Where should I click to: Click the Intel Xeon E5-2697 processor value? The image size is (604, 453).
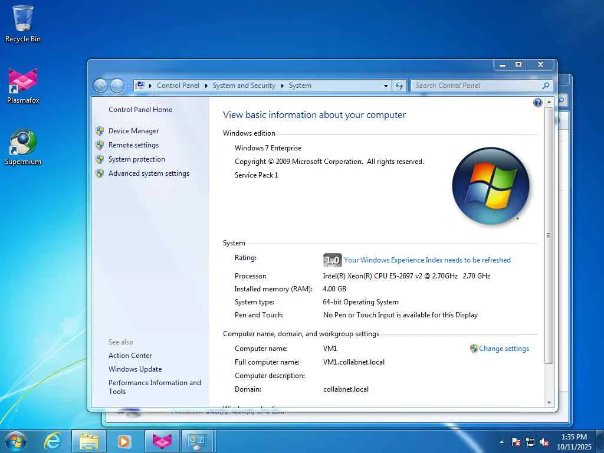(406, 276)
